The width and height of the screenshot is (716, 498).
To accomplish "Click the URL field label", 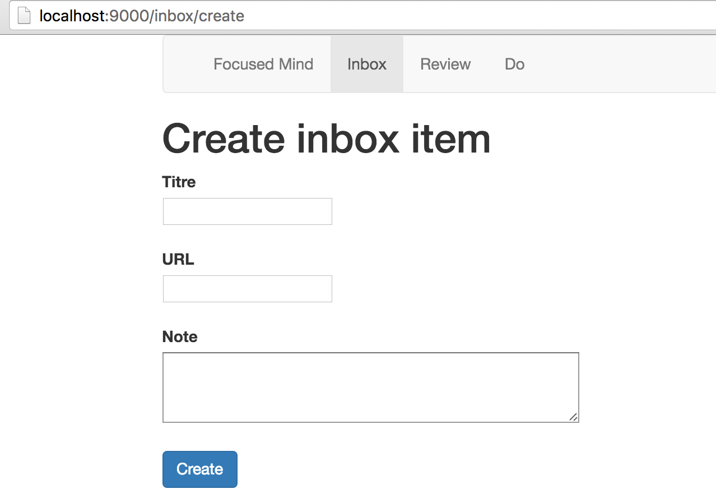I will point(178,260).
